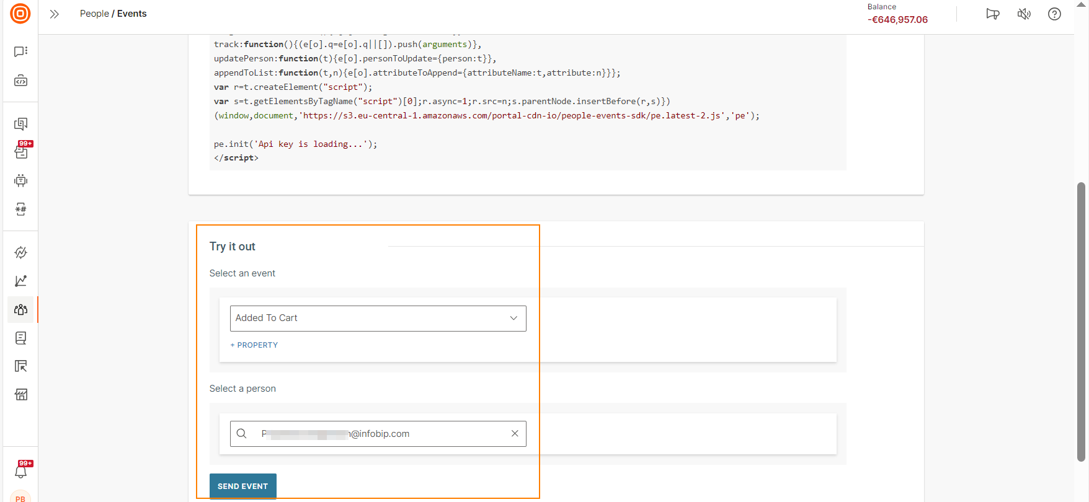The image size is (1089, 502).
Task: Open the code developer tools sidebar icon
Action: [20, 81]
